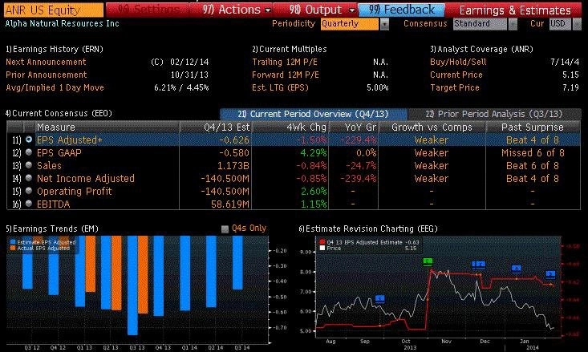Select the Net Income Adjusted radio button

click(29, 178)
